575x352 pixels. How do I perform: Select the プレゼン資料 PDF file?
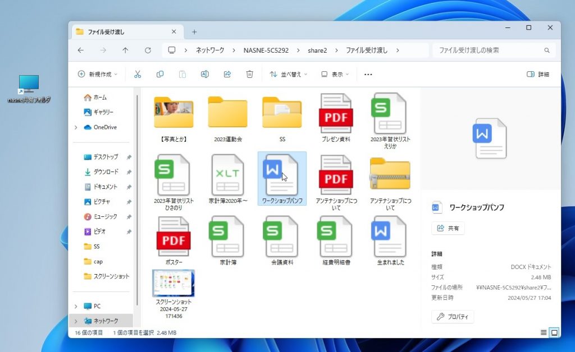pos(336,118)
